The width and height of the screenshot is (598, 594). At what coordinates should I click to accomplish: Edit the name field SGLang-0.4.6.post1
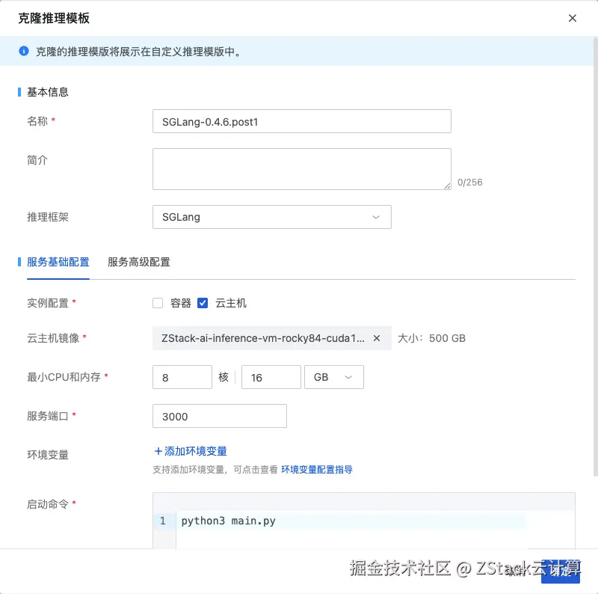302,121
